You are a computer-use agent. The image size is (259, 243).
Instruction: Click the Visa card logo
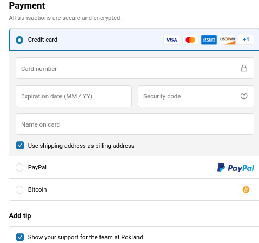pyautogui.click(x=171, y=40)
